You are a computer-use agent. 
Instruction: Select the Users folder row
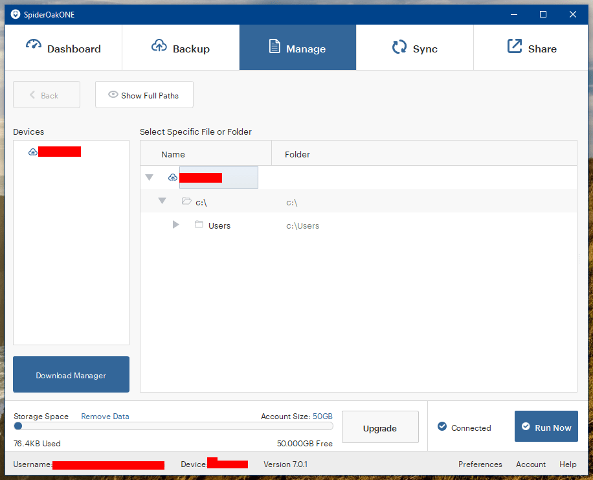(219, 225)
